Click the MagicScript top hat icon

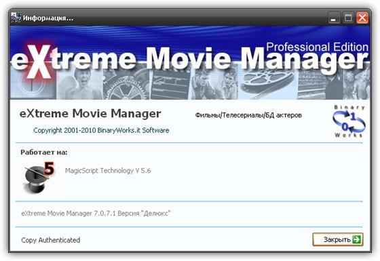tap(39, 178)
